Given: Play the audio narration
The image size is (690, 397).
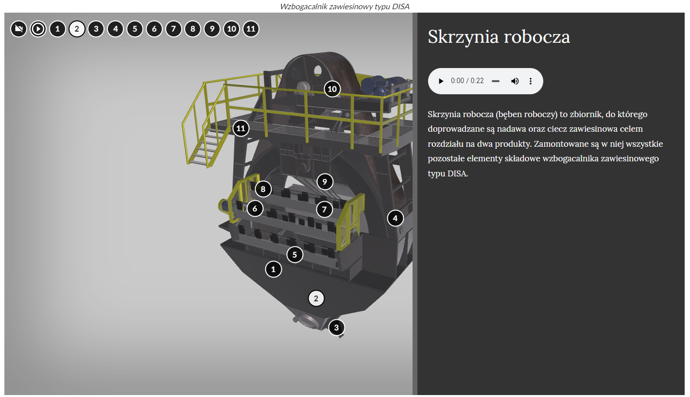Looking at the screenshot, I should 441,81.
